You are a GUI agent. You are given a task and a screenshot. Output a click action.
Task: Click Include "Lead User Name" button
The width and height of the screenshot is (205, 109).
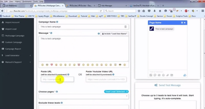point(115,34)
